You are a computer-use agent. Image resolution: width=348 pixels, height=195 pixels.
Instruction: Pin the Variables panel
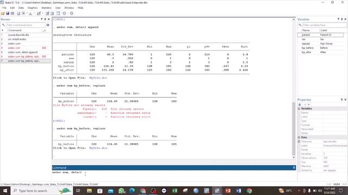coord(342,19)
